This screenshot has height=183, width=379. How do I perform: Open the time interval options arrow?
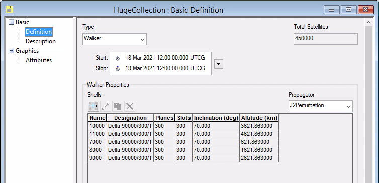point(219,64)
